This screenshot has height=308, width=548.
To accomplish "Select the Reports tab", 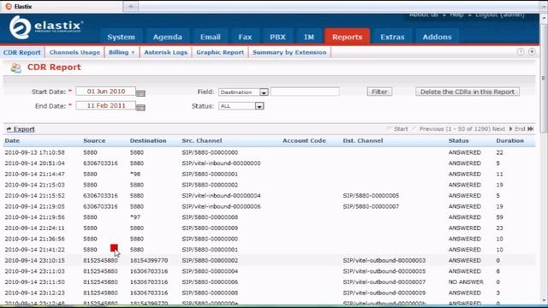I will (347, 37).
